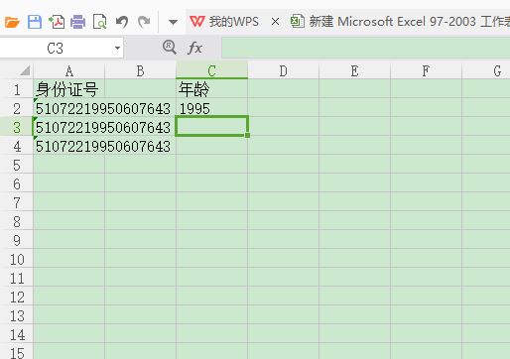
Task: Export to PDF using the toolbar icon
Action: [57, 22]
